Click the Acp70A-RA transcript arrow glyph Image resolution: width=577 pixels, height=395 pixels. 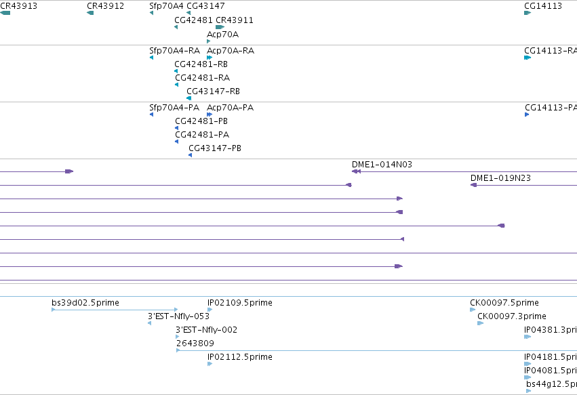coord(210,58)
